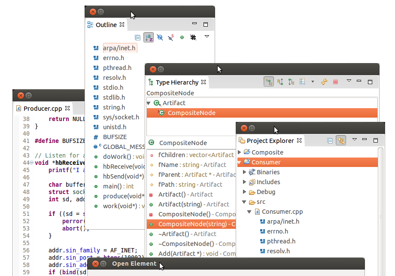This screenshot has height=276, width=395.
Task: Open Type Hierarchy view menu arrow
Action: [x=349, y=81]
